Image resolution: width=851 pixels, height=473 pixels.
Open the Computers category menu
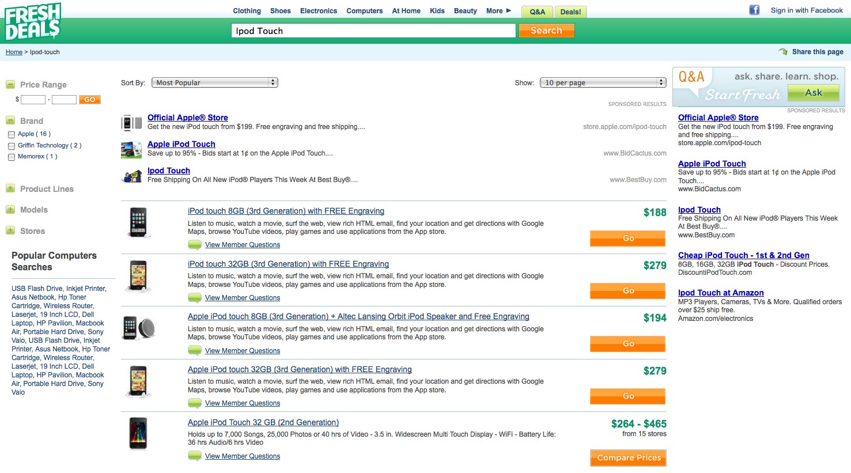tap(365, 11)
